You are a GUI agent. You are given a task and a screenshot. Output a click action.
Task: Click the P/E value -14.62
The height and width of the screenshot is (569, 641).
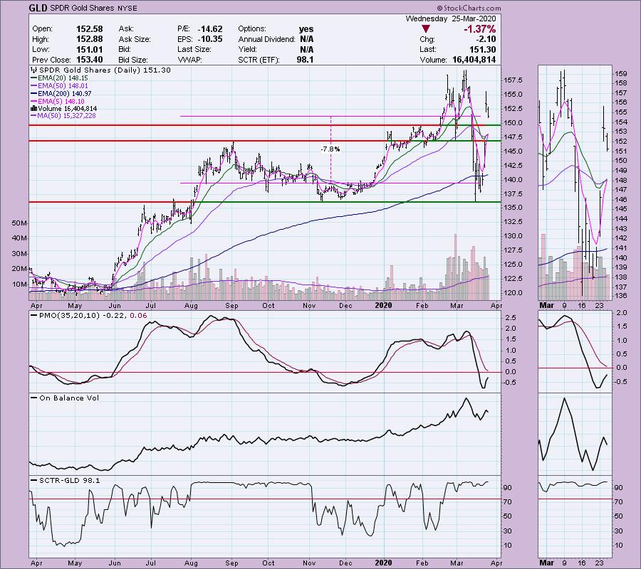coord(210,29)
